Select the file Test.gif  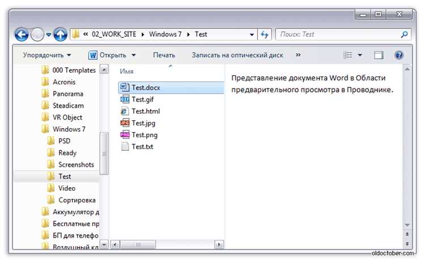tap(137, 100)
